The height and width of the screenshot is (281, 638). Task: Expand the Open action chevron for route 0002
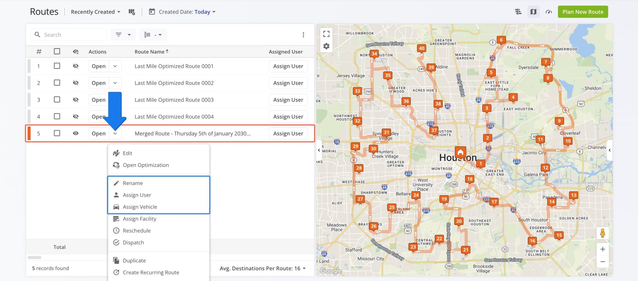coord(115,83)
